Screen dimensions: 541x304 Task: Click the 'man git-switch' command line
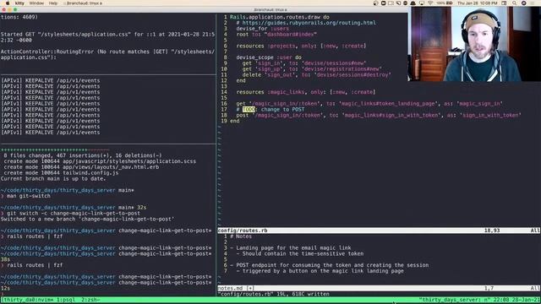point(28,196)
